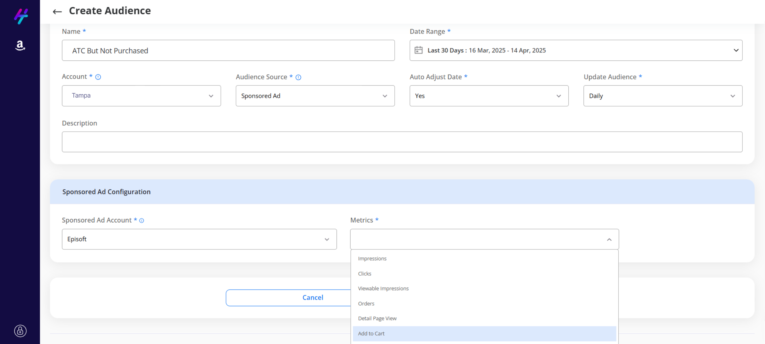
Task: Expand the Date Range dropdown
Action: (736, 50)
